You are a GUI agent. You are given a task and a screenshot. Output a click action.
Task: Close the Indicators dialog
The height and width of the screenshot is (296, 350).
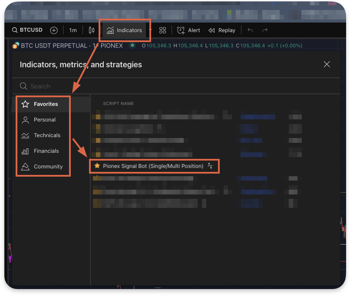click(x=327, y=64)
